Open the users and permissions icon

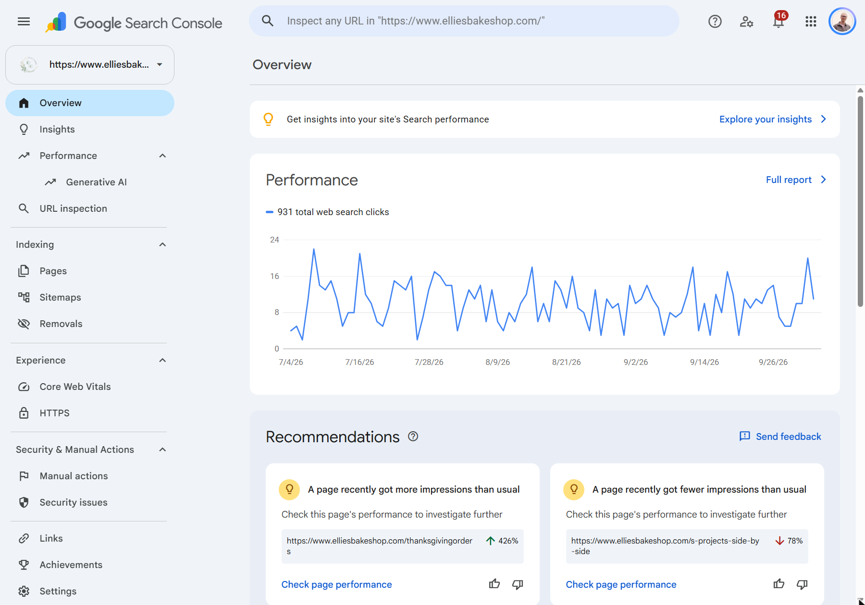pyautogui.click(x=746, y=21)
